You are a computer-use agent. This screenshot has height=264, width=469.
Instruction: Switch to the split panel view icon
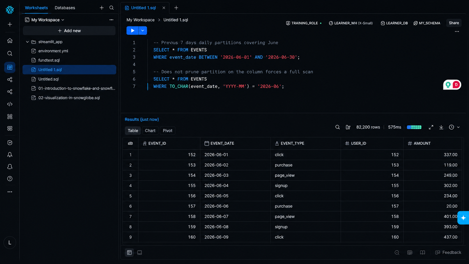(x=139, y=252)
